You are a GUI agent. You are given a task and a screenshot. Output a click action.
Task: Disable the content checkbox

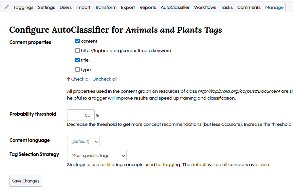click(x=78, y=41)
